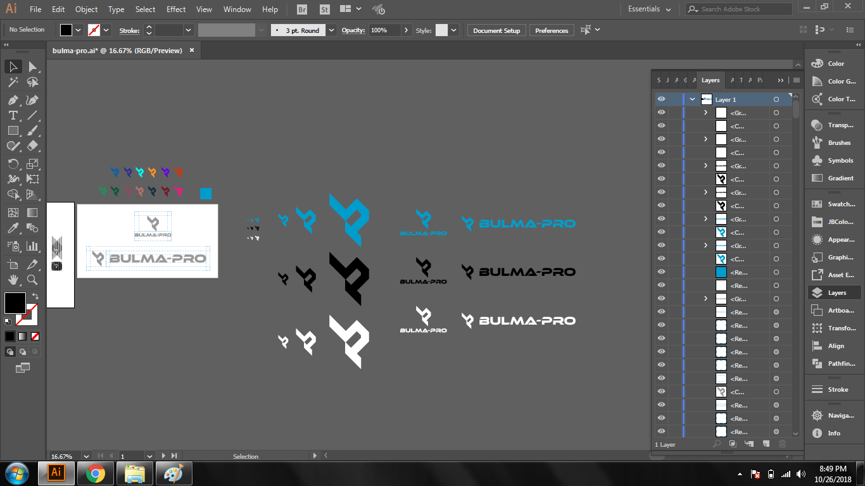Open brush definition 3 pt. Round dropdown
865x486 pixels.
pyautogui.click(x=332, y=30)
